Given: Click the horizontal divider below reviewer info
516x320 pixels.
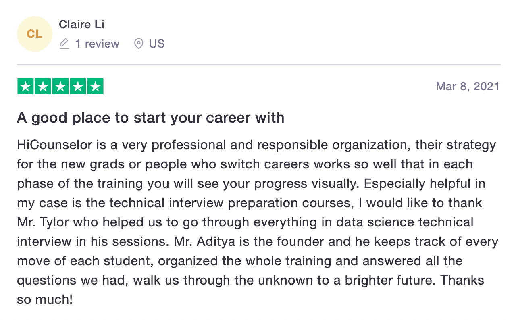Looking at the screenshot, I should pos(258,65).
